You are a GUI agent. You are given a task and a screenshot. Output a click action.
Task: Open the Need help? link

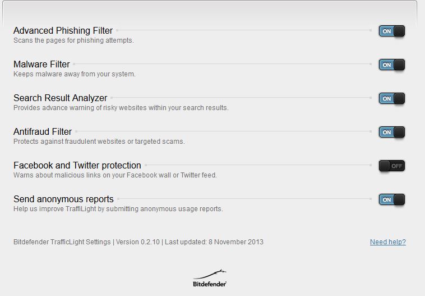pyautogui.click(x=388, y=242)
